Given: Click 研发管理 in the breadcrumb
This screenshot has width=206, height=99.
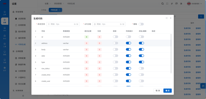Looking at the screenshot, I should pyautogui.click(x=58, y=4).
